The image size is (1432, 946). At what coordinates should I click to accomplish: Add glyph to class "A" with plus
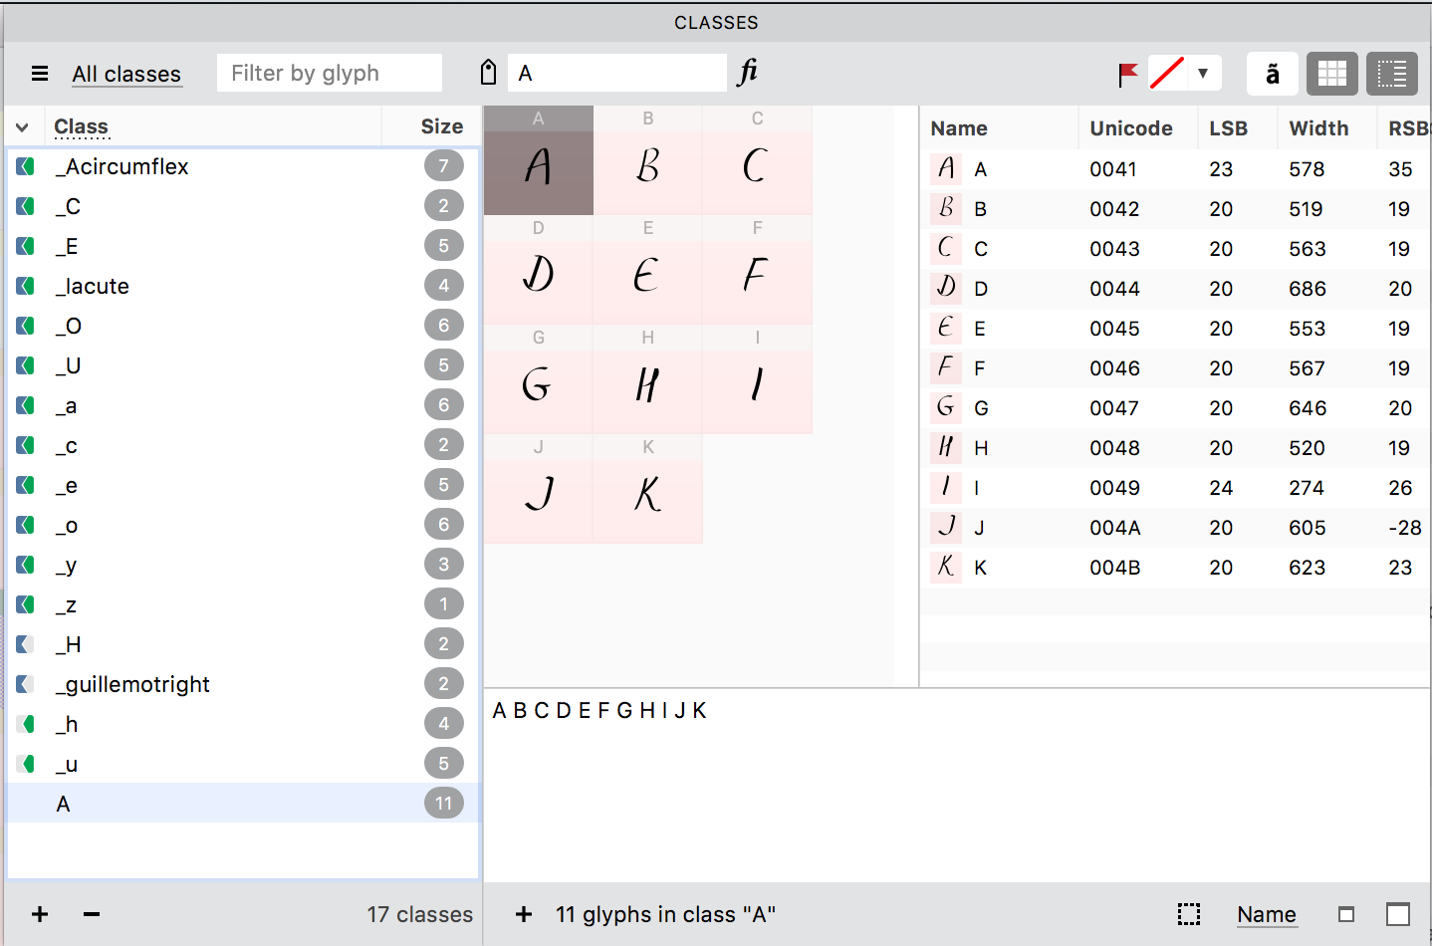pos(524,914)
